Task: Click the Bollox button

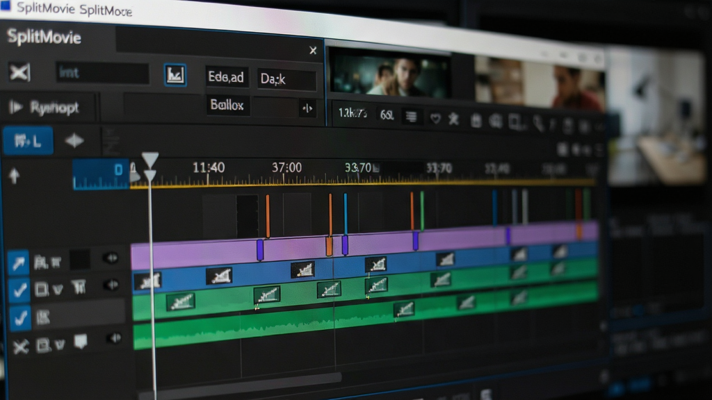Action: [x=227, y=106]
